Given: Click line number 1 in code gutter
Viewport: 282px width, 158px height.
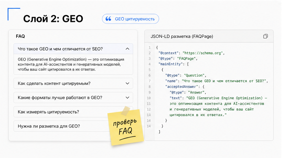Looking at the screenshot, I should coord(150,47).
